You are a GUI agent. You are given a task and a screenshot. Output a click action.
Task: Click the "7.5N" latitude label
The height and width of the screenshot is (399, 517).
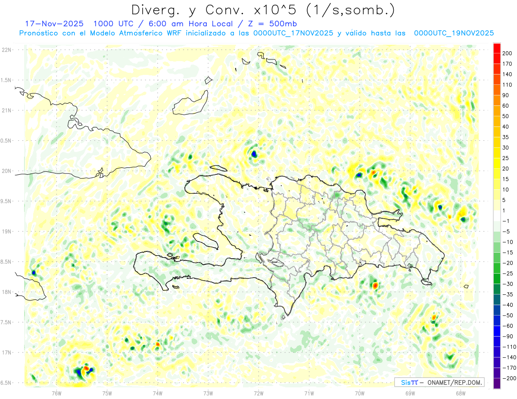coord(6,322)
